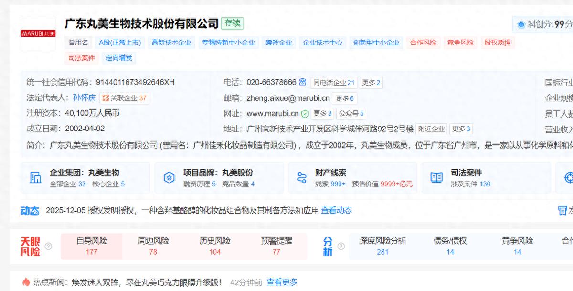Click the help icon next to 分析

tap(340, 246)
